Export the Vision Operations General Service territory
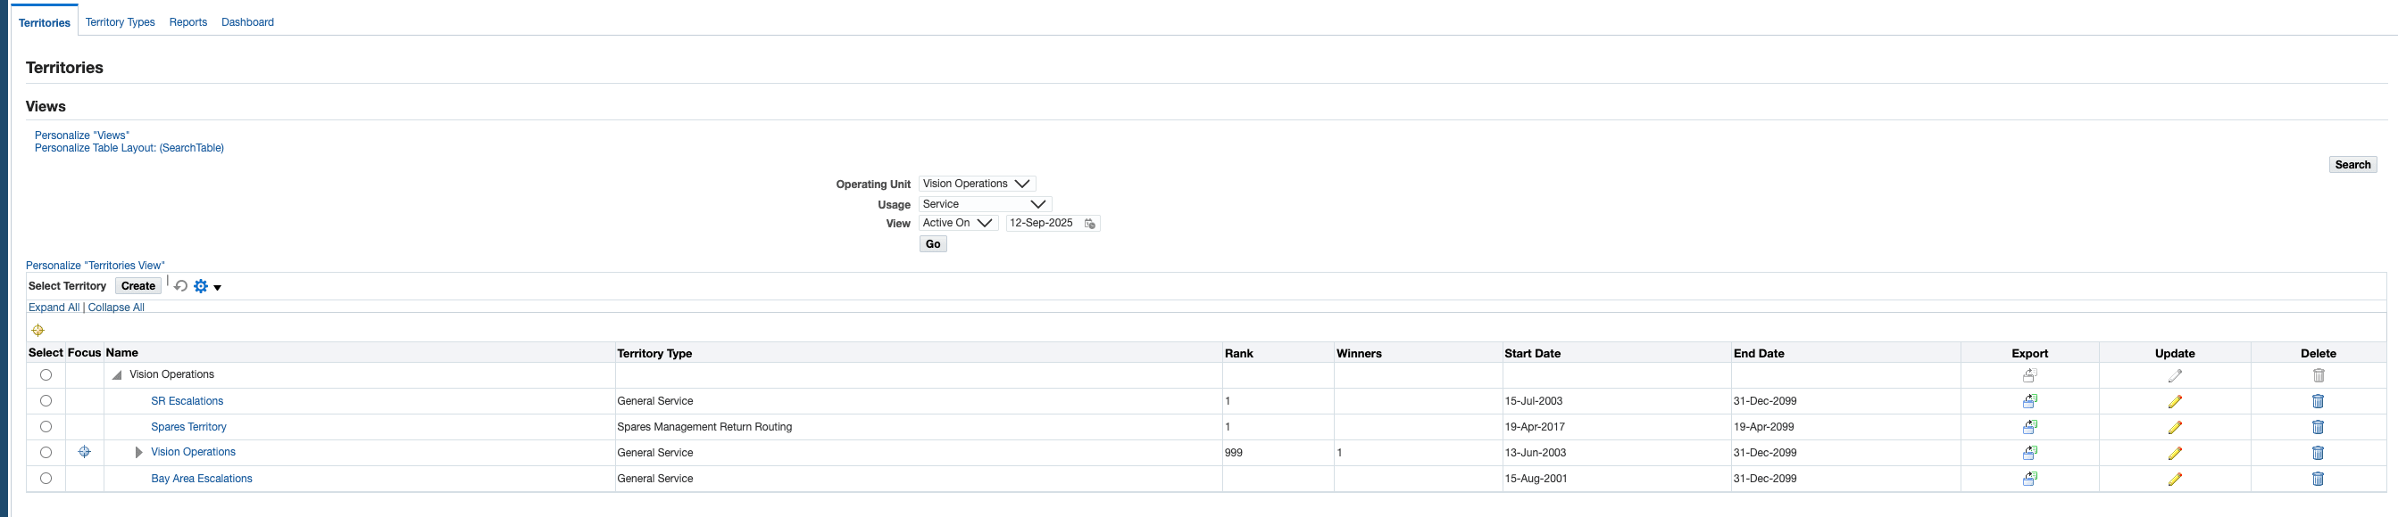 click(2029, 453)
